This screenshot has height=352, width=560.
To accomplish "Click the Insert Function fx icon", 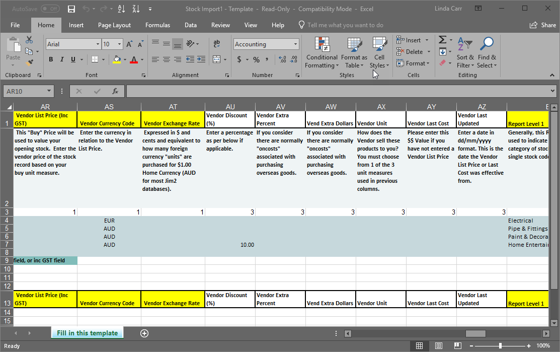I will 115,91.
